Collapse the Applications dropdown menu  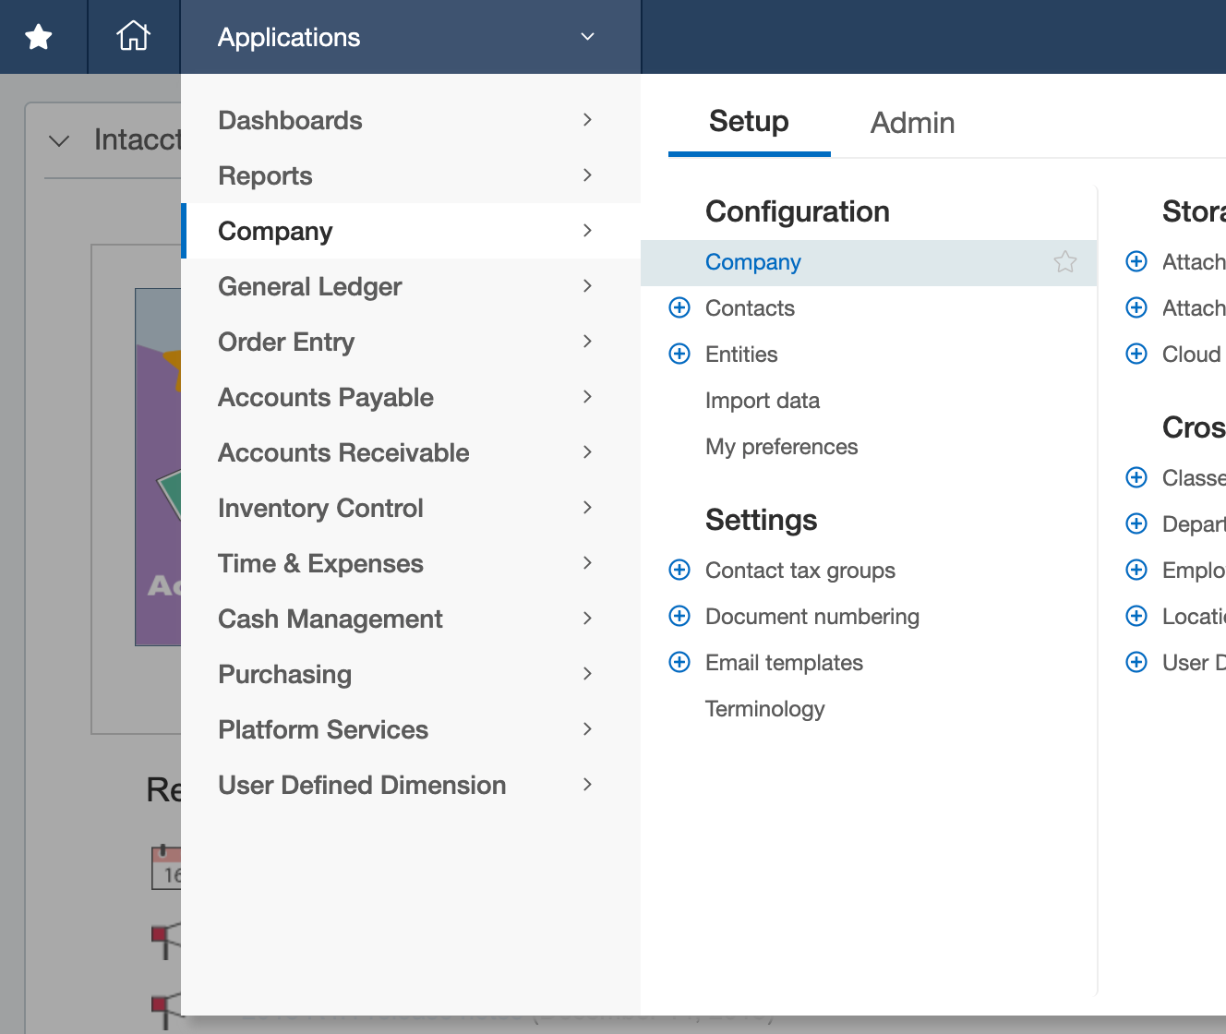pos(587,37)
